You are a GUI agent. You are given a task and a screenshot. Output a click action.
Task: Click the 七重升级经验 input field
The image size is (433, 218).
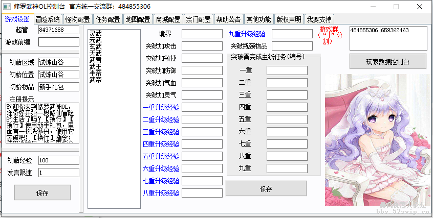pos(202,181)
